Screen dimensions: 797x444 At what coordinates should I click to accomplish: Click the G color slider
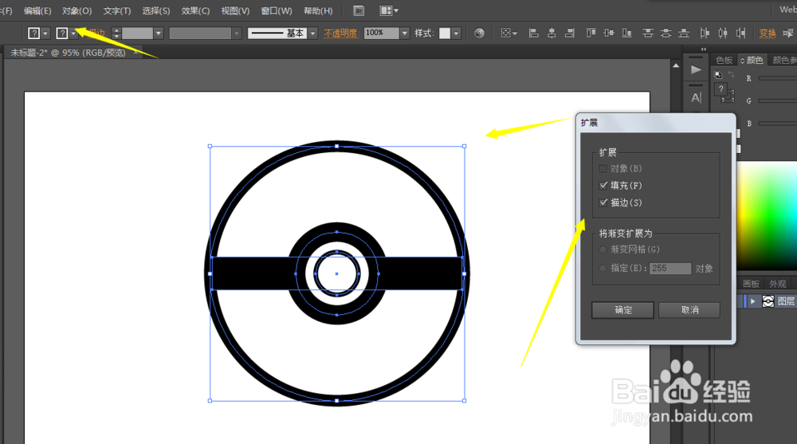tap(777, 100)
